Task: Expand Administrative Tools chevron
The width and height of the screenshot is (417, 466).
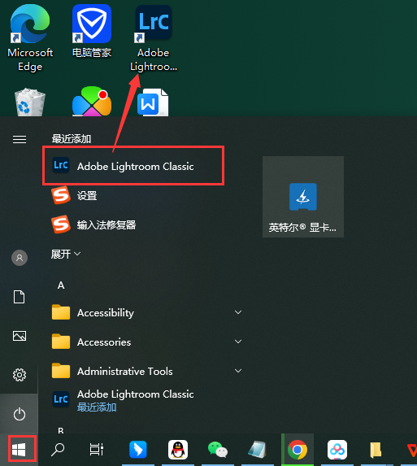Action: point(238,371)
